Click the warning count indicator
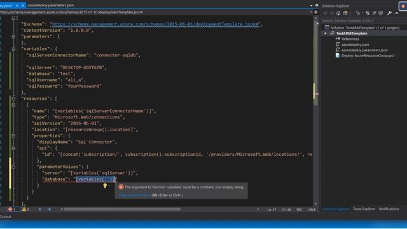The height and width of the screenshot is (229, 407). click(26, 209)
